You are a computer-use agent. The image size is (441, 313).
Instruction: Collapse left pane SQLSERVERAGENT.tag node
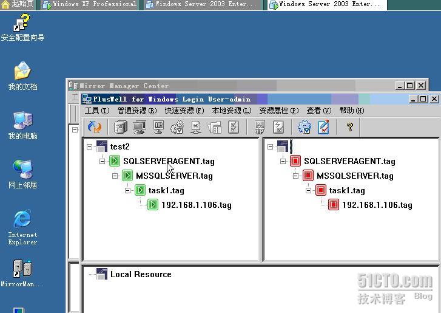[102, 161]
